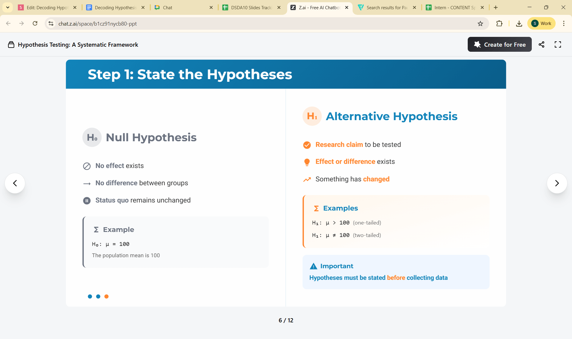This screenshot has width=572, height=339.
Task: Click the orange checkmark beside Research claim
Action: coord(307,145)
